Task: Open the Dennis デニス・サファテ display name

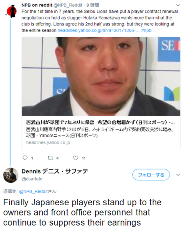Action: [x=55, y=171]
